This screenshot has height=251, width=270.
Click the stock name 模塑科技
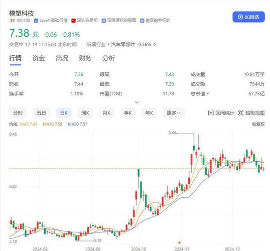pos(22,13)
